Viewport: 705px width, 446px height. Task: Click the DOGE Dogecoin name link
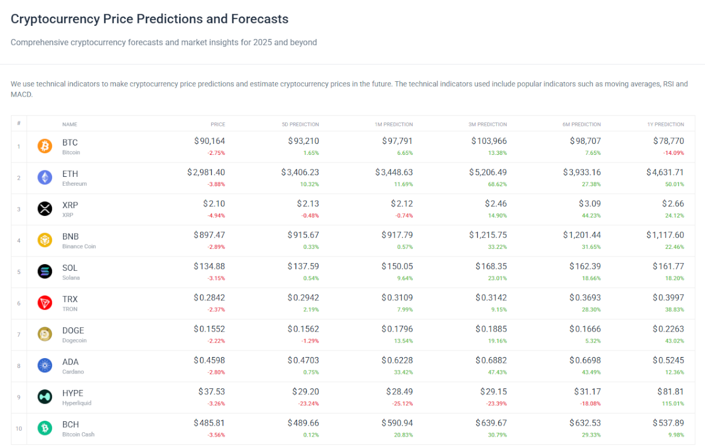(74, 334)
